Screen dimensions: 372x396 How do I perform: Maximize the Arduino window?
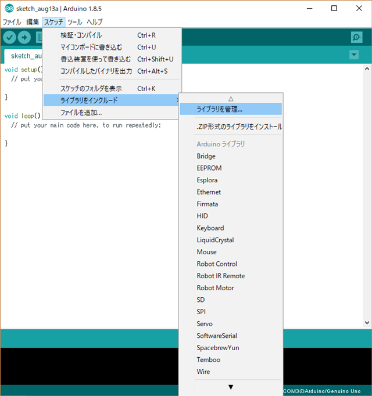pos(334,8)
